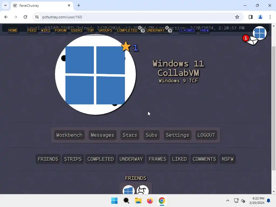
Task: Open the cat drawing friend avatar
Action: coord(143,190)
